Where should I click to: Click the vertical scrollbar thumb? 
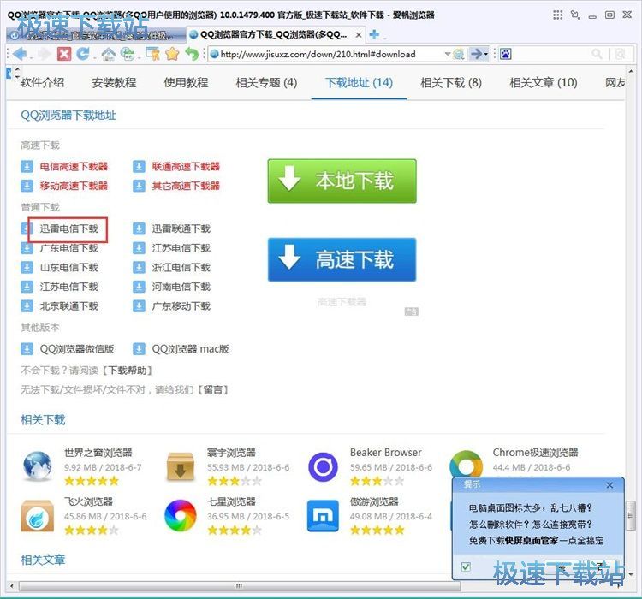click(x=631, y=515)
